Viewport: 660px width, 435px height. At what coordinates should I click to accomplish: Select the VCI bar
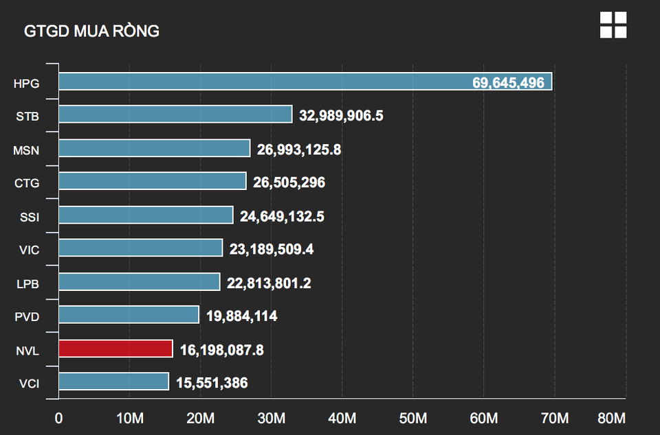coord(113,381)
